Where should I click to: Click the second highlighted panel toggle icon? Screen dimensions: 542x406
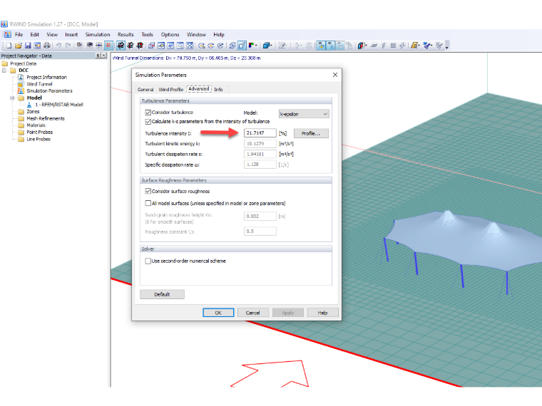point(330,45)
